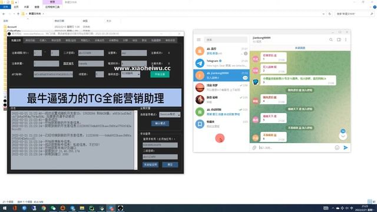Click the send message arrow

[346, 148]
